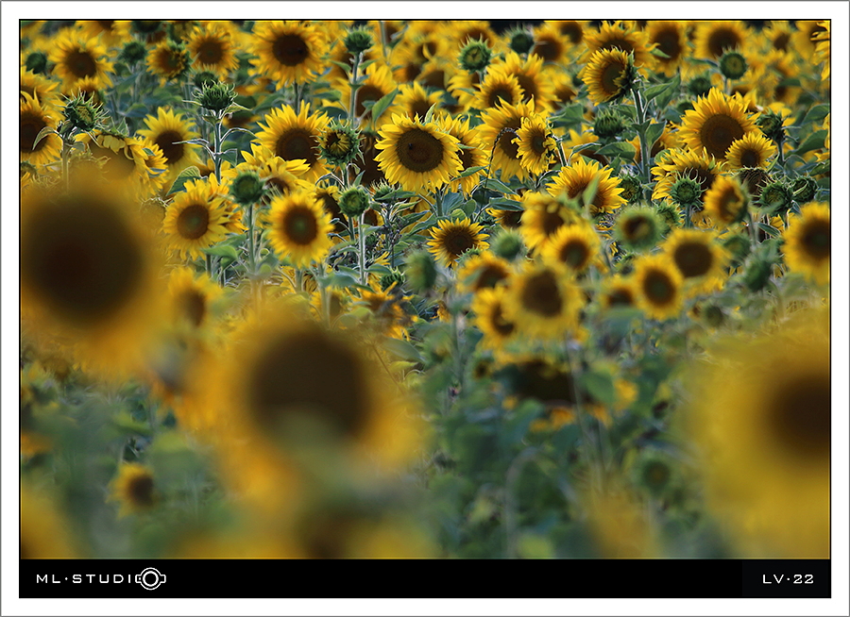Click the sunflower field photo
850x617 pixels.
point(425,290)
